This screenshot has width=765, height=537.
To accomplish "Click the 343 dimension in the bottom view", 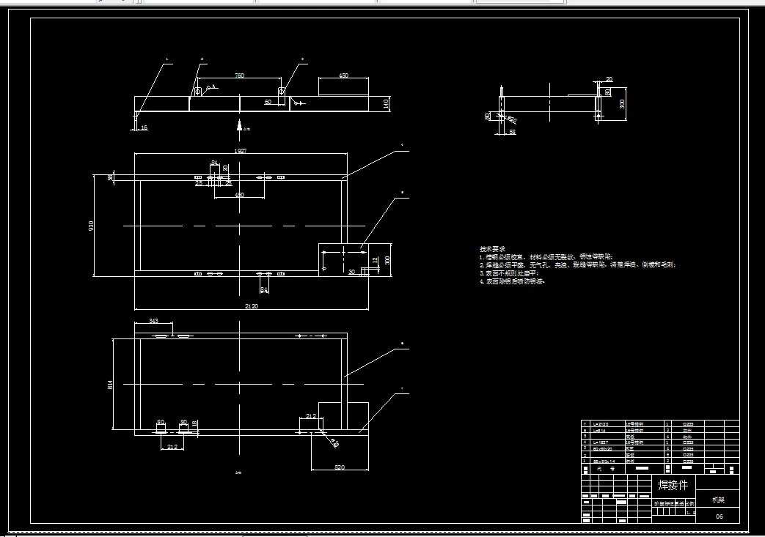I will pyautogui.click(x=154, y=321).
